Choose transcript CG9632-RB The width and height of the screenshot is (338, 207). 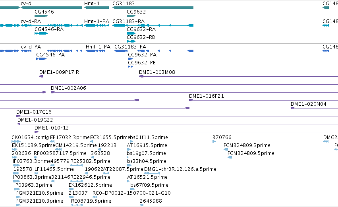(x=131, y=41)
